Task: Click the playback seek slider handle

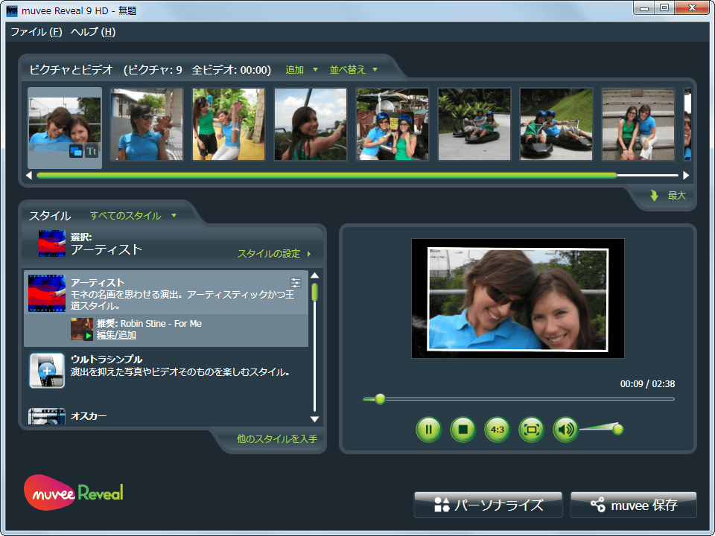Action: click(x=380, y=399)
